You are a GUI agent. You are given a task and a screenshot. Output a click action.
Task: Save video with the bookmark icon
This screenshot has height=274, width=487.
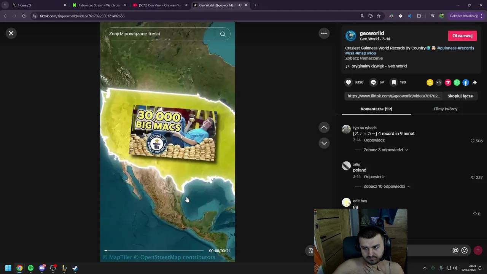tap(394, 82)
